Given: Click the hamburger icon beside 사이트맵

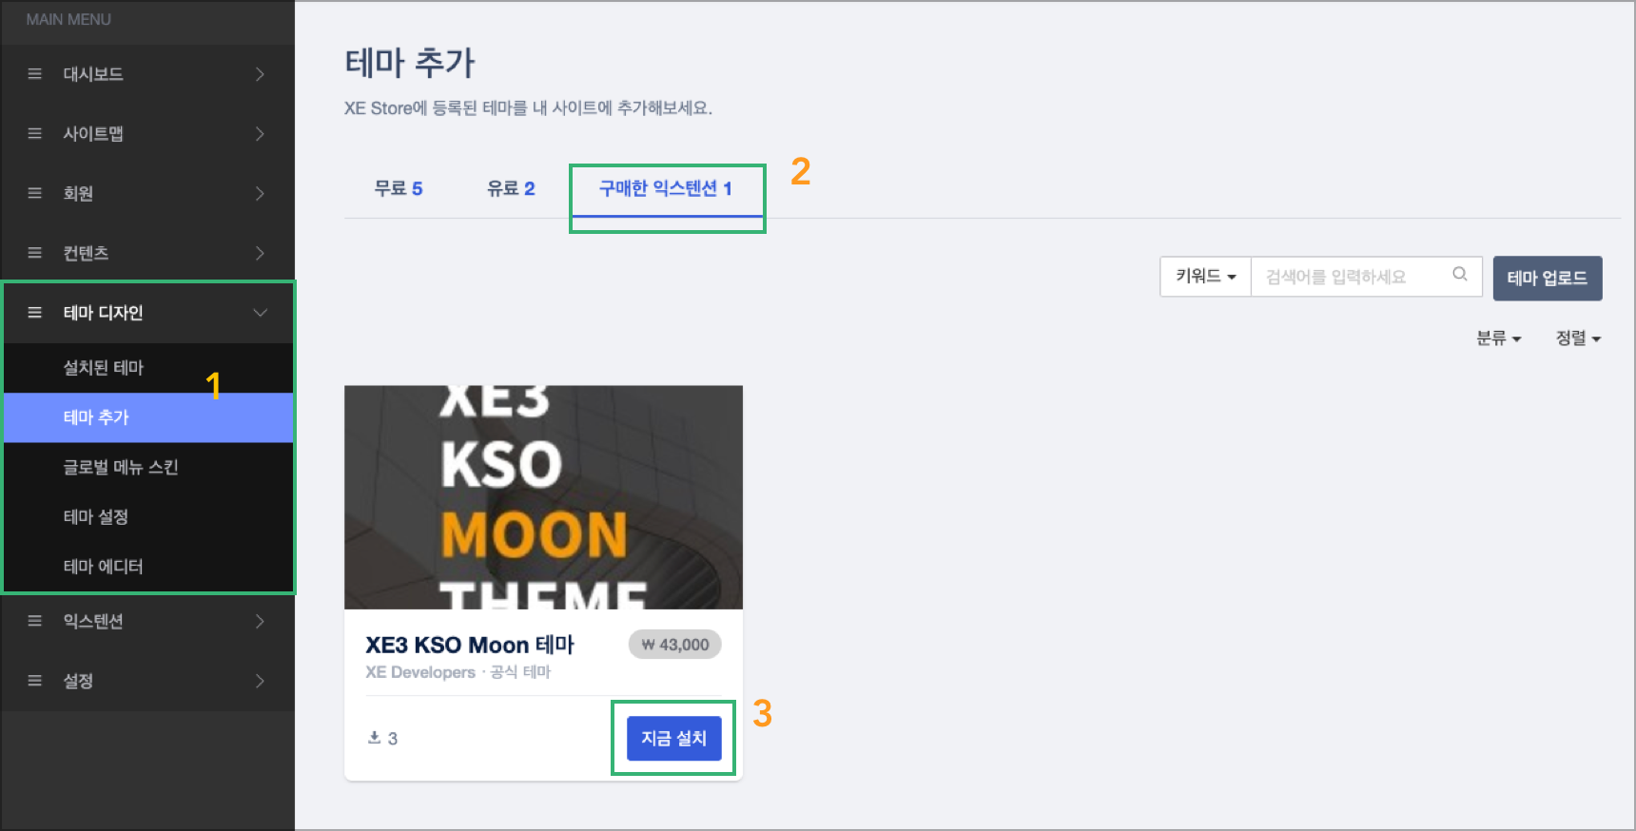Looking at the screenshot, I should 35,134.
